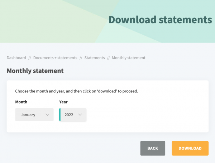Click the 'Monthly statement' section heading
Viewport: 215px width, 163px height.
pyautogui.click(x=35, y=71)
